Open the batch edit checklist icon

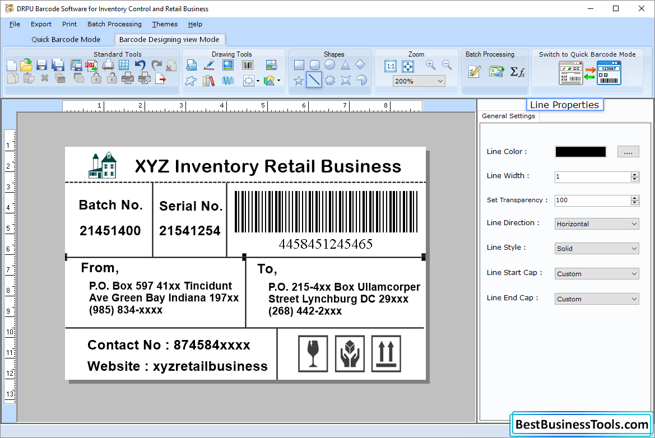tap(475, 72)
